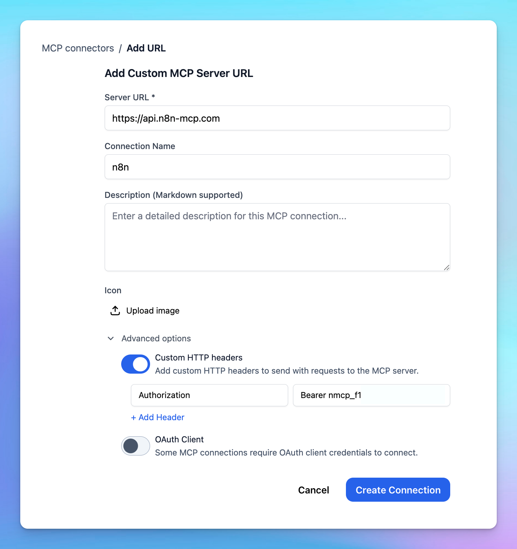
Task: Collapse the Advanced options chevron
Action: [111, 338]
